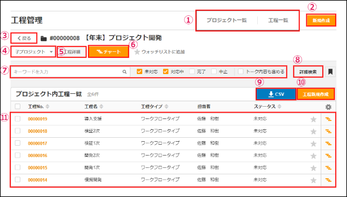Open process link 00000014
This screenshot has height=197, width=347.
point(38,180)
